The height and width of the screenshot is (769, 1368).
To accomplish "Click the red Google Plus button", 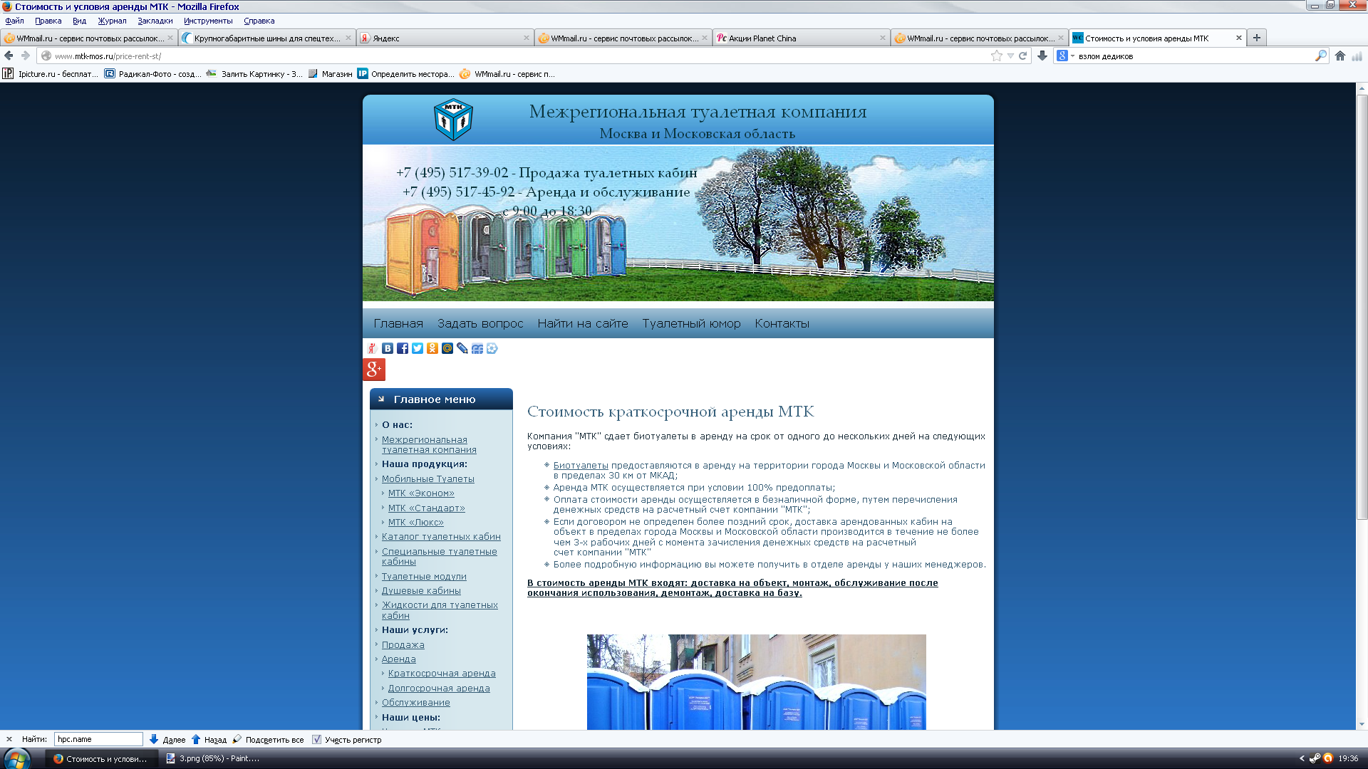I will [x=374, y=370].
